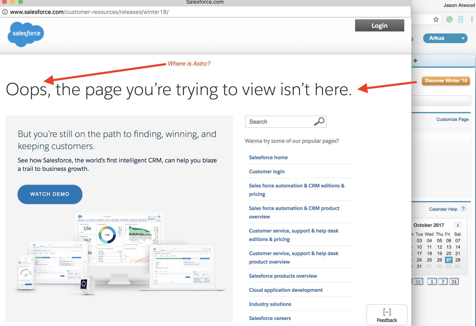Click the Jason Atwood profile name

(x=460, y=5)
